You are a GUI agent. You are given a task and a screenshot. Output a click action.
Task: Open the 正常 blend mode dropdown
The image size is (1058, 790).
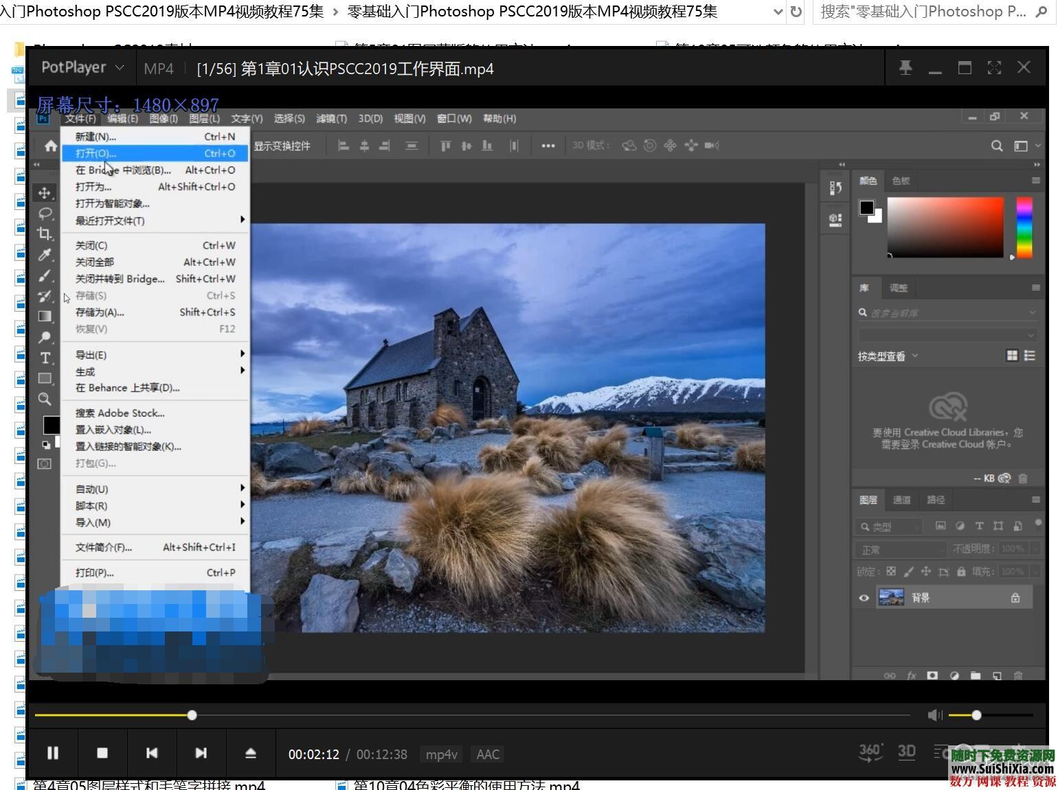pos(900,549)
